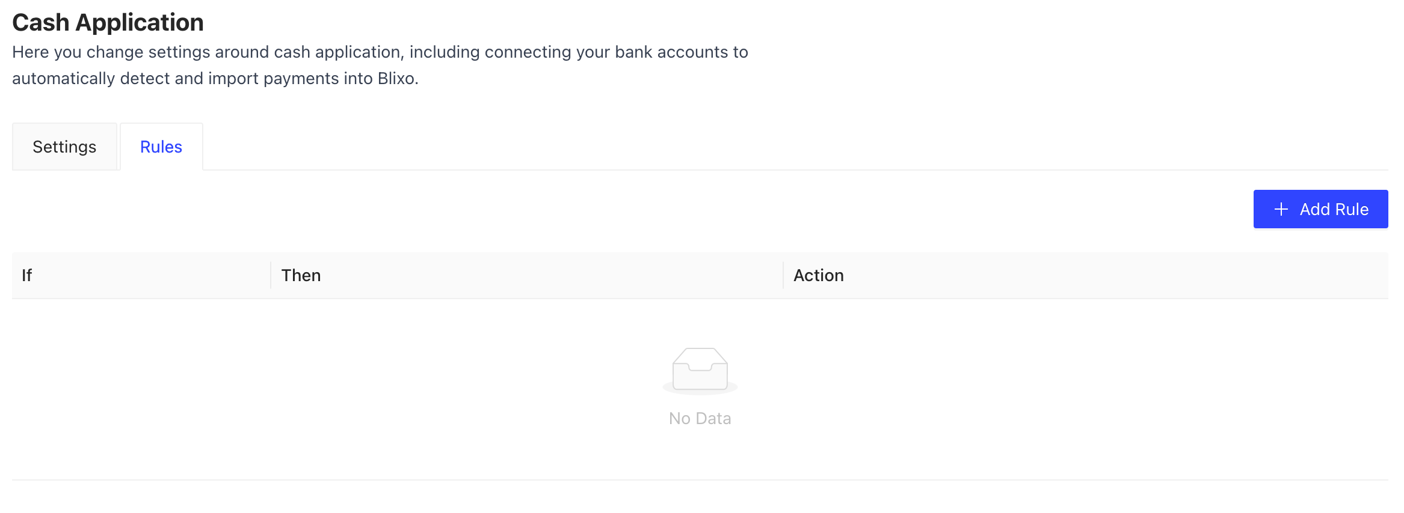Click the blank space left of Add Rule
The image size is (1404, 513).
(x=662, y=209)
